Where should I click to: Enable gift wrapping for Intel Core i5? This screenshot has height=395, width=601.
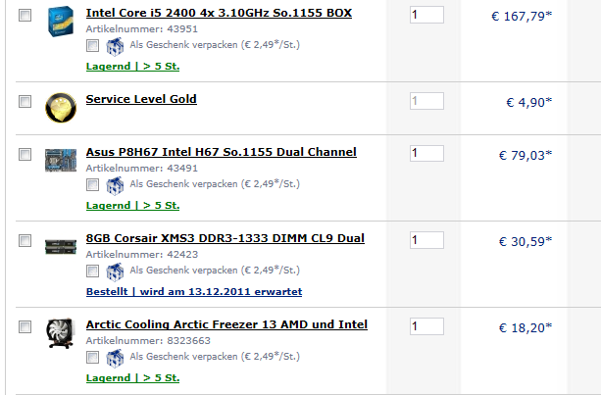tap(92, 46)
